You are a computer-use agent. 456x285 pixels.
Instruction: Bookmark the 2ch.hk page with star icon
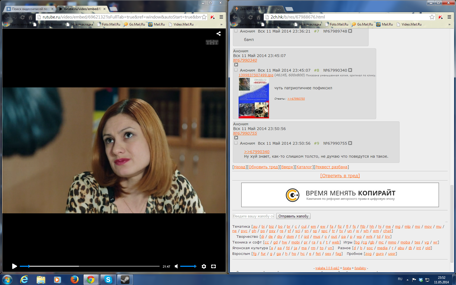tap(432, 17)
